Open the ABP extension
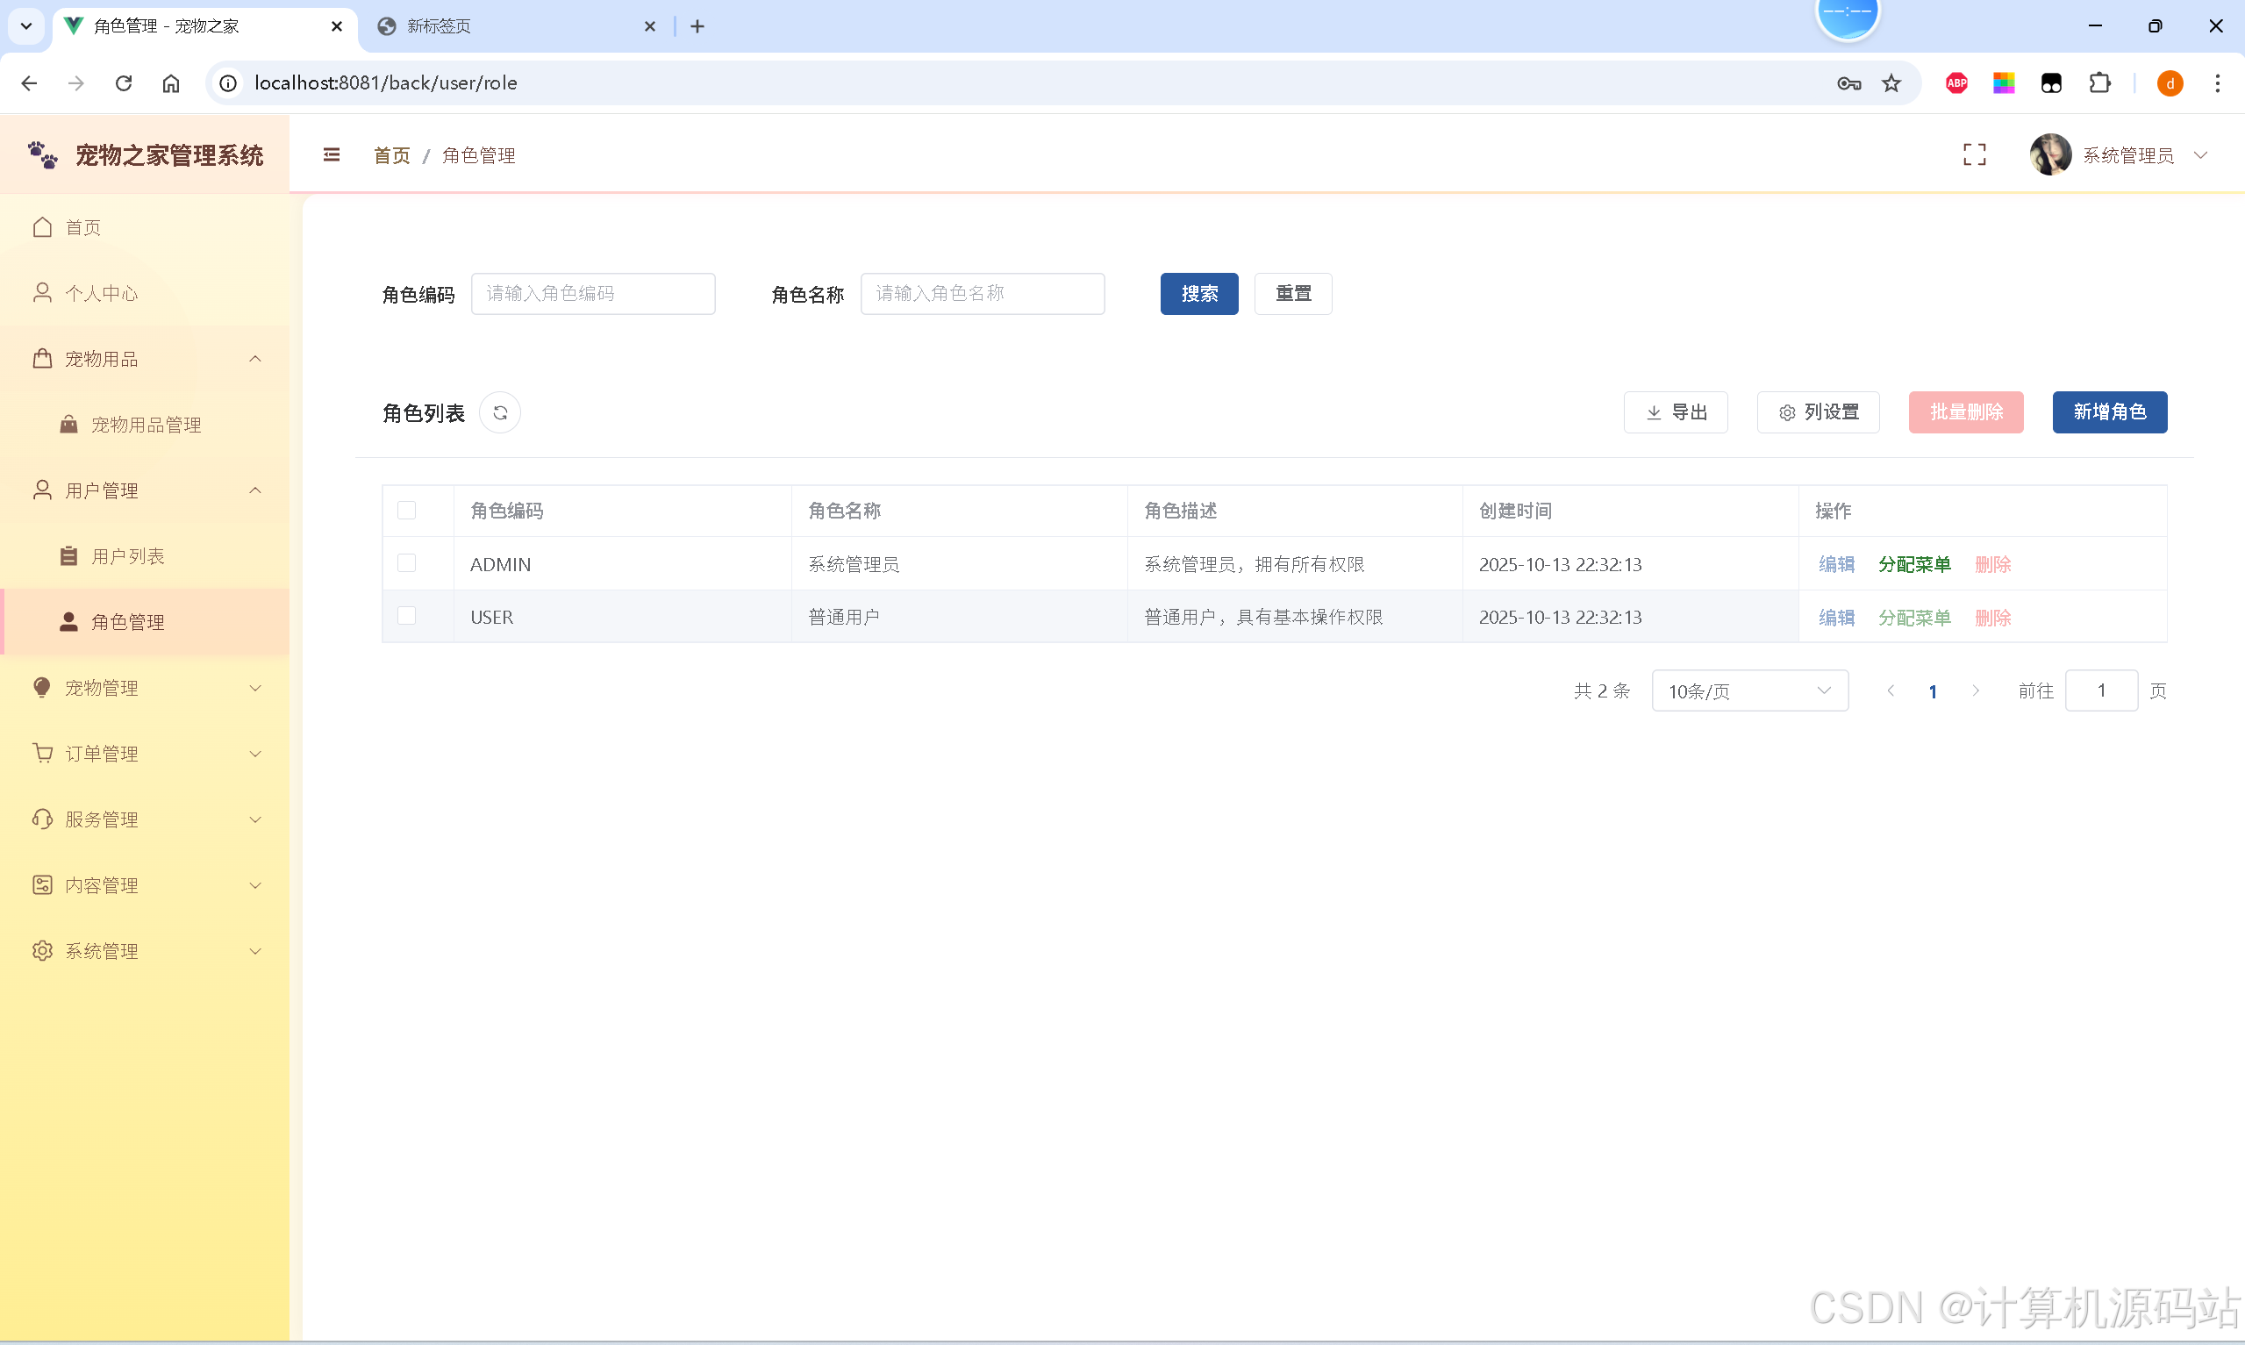 click(1957, 83)
